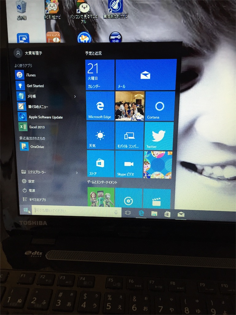
Task: Open Candy Crush tile
Action: coord(158,165)
